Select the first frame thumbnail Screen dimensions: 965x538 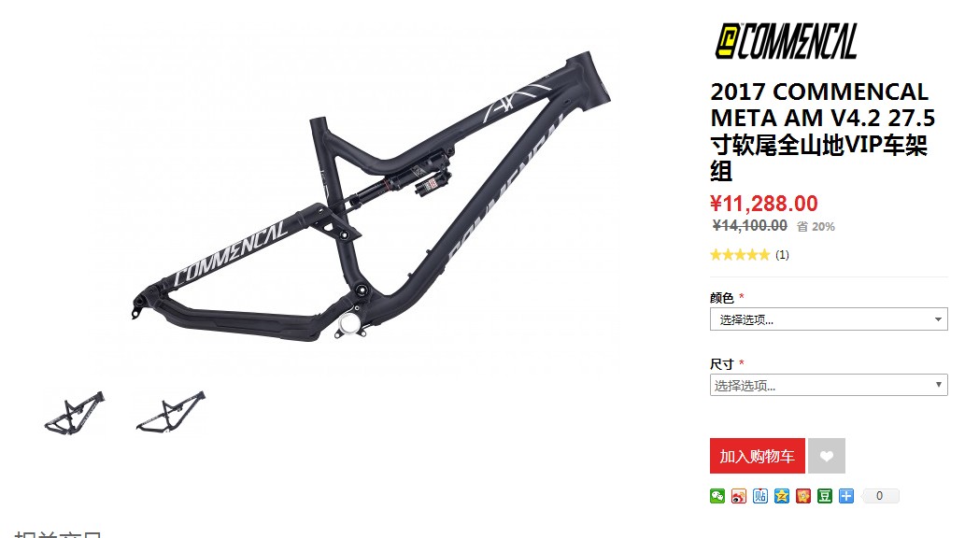[x=75, y=414]
